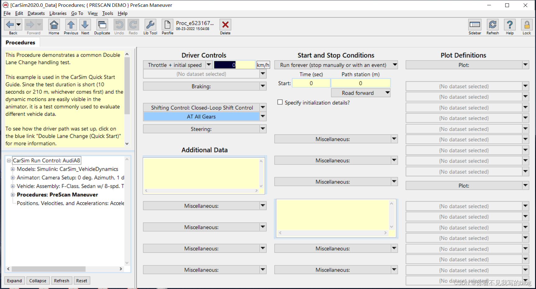Open the Road forward dropdown
This screenshot has height=289, width=536.
point(361,93)
